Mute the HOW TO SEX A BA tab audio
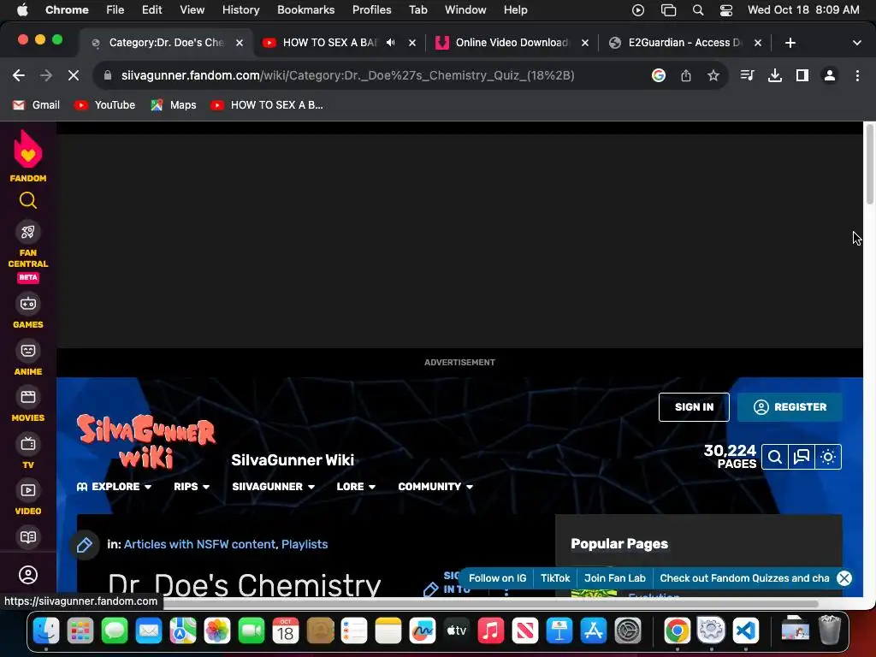The width and height of the screenshot is (876, 657). (x=390, y=43)
